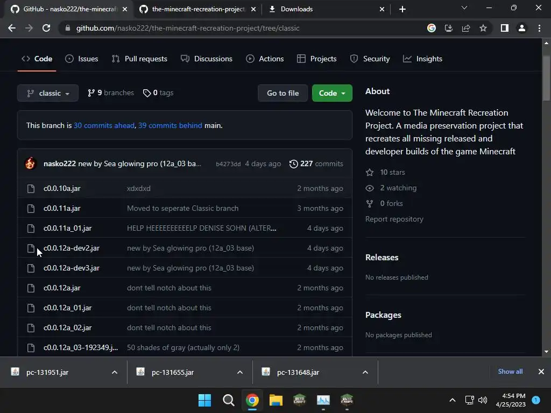Click Show all downloads
The height and width of the screenshot is (413, 551).
click(x=510, y=372)
